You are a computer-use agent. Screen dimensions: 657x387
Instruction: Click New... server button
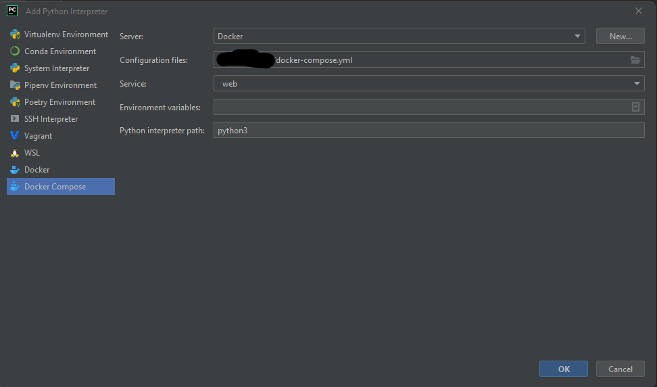620,36
